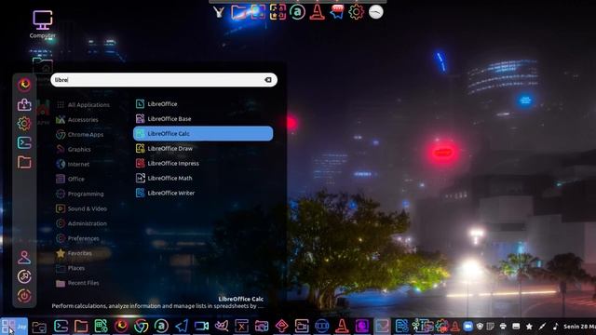The height and width of the screenshot is (335, 596).
Task: Click the app grid icon in the top dock
Action: (x=278, y=12)
